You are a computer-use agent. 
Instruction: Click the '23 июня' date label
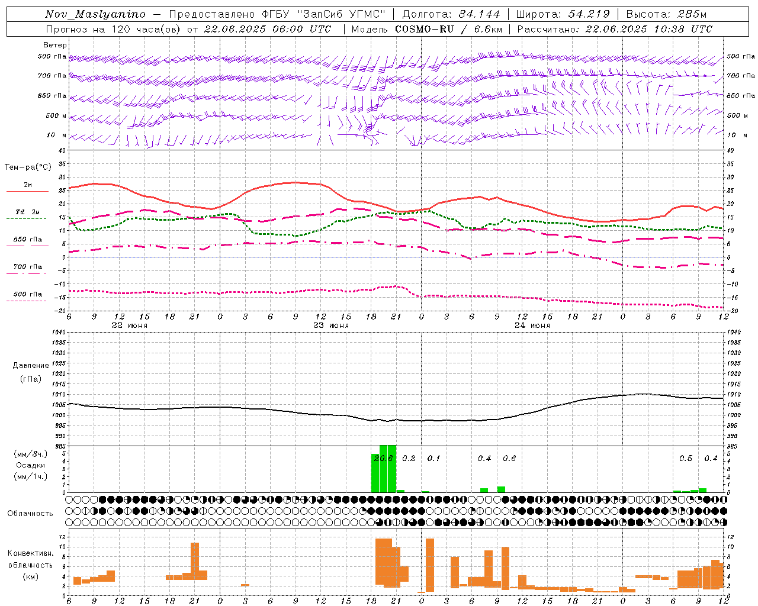331,325
